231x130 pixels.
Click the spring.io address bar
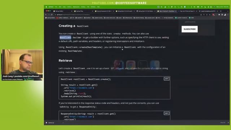[127, 14]
